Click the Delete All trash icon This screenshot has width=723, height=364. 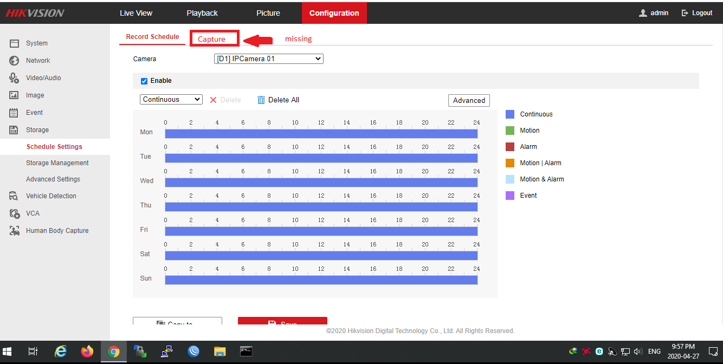point(261,100)
